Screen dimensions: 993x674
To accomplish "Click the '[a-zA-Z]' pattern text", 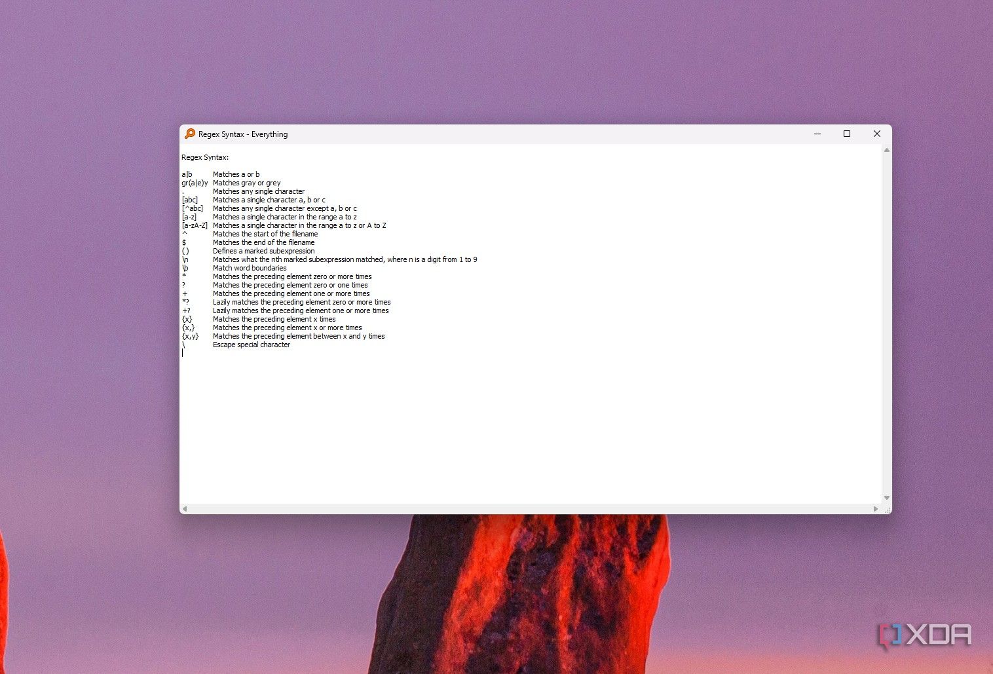I will tap(195, 225).
